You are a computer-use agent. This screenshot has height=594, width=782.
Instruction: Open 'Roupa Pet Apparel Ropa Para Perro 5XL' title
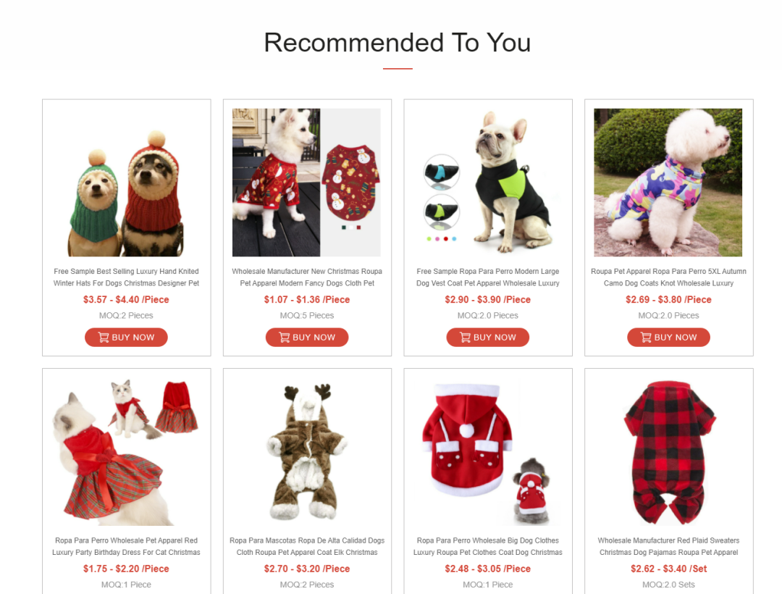click(668, 277)
